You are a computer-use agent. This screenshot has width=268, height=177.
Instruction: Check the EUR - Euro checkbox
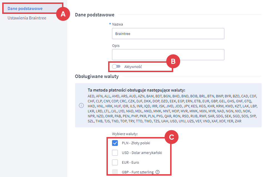coord(115,162)
